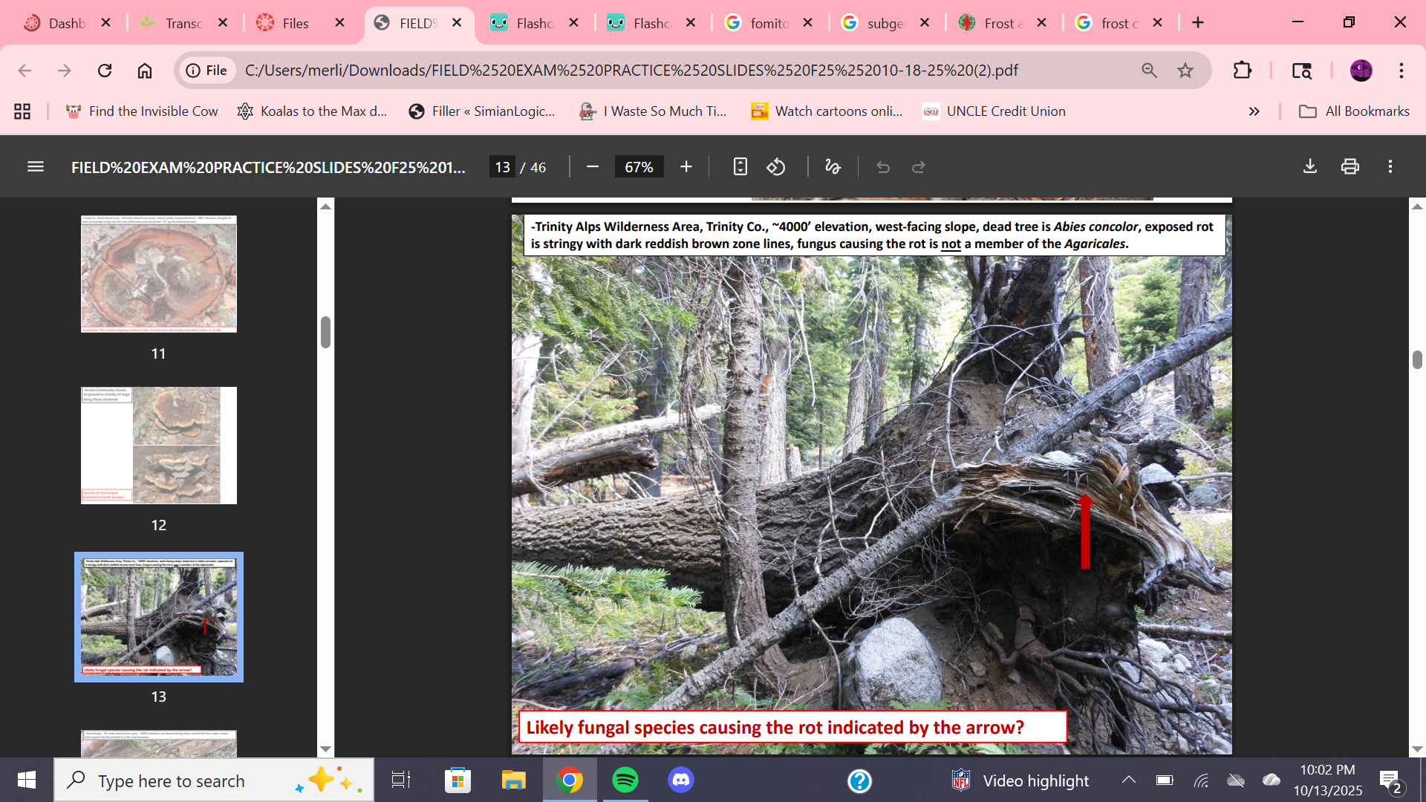Open the Extensions puzzle icon
The image size is (1426, 802).
click(x=1242, y=71)
